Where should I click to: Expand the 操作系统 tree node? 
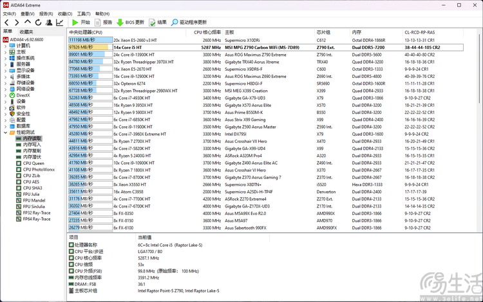[x=5, y=58]
